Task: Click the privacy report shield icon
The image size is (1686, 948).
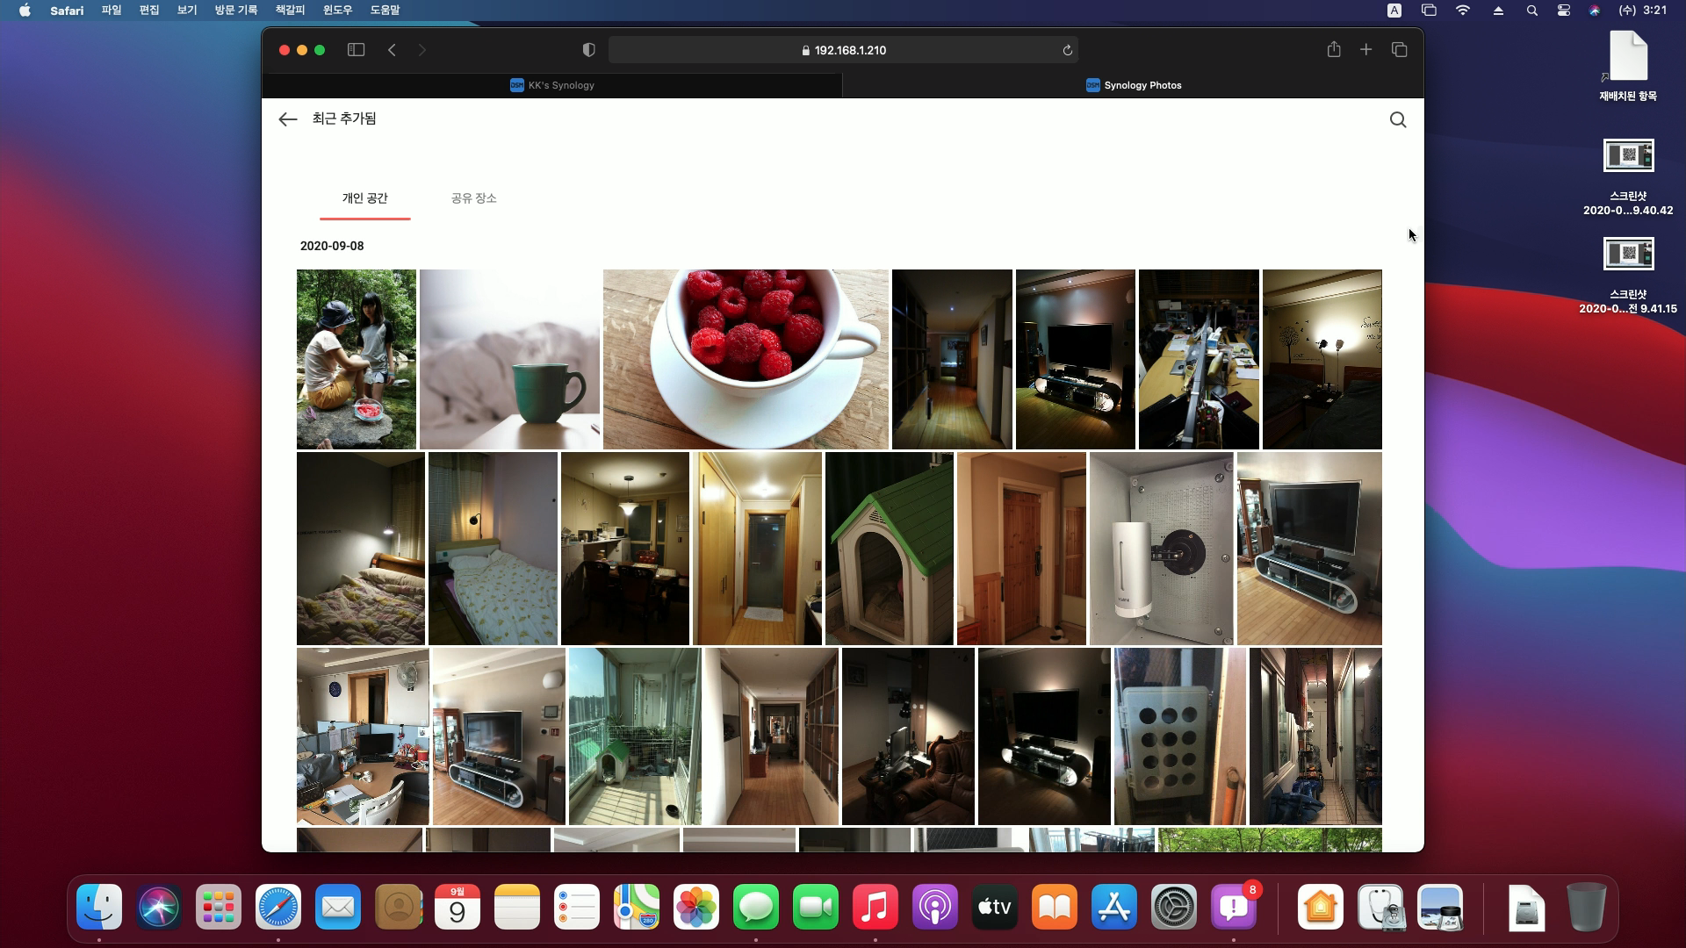Action: tap(588, 50)
